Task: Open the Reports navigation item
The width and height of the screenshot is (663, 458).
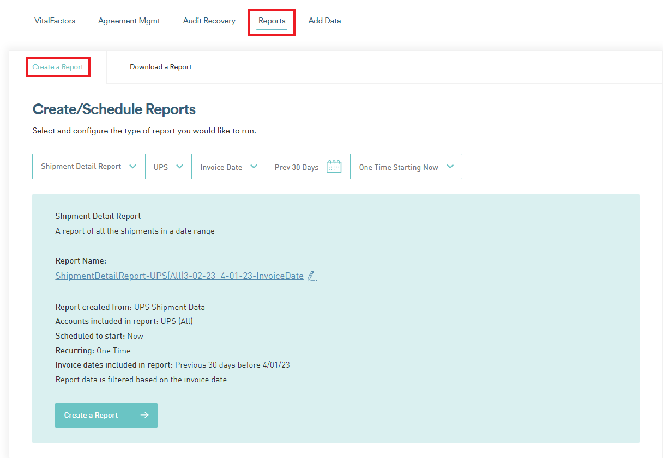Action: pos(271,20)
